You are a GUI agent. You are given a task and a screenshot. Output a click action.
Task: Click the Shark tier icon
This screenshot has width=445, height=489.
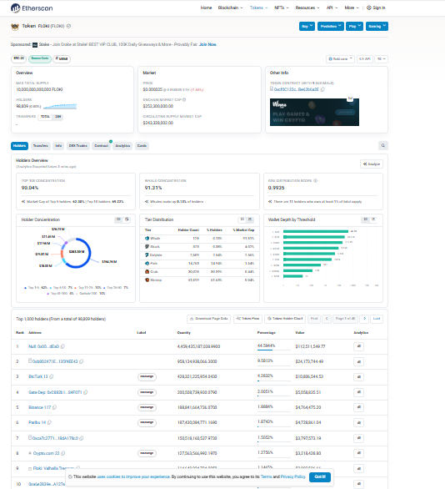tap(147, 247)
